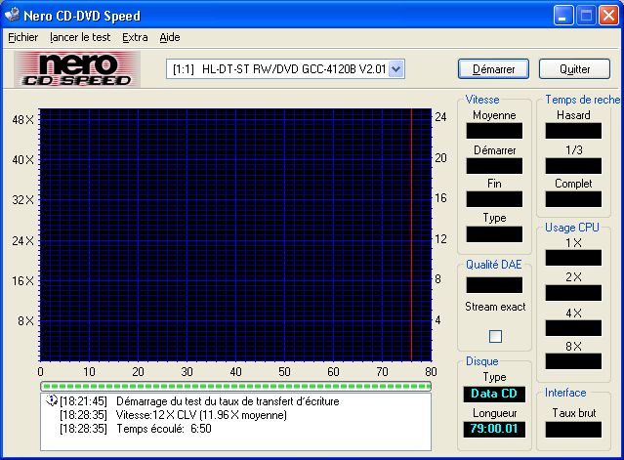Open the Extra menu
Viewport: 624px width, 460px height.
click(135, 37)
